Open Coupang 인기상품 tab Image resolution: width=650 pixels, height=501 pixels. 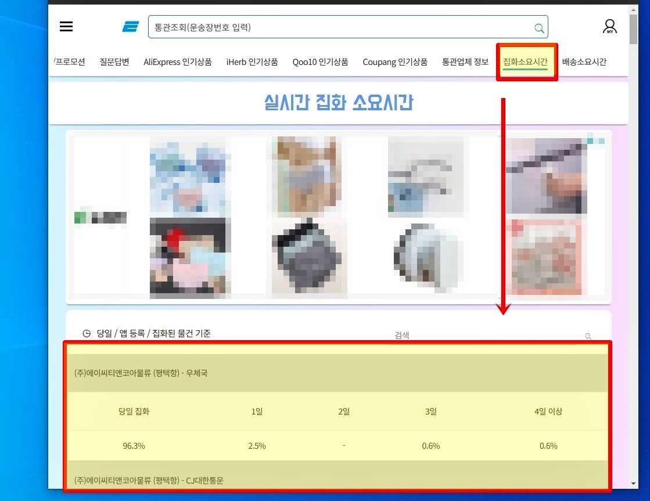pos(395,62)
